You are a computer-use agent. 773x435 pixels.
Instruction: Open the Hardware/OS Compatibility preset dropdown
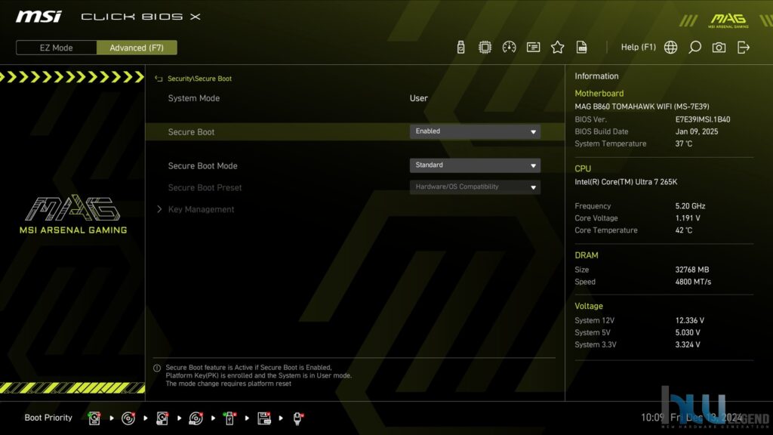coord(475,187)
